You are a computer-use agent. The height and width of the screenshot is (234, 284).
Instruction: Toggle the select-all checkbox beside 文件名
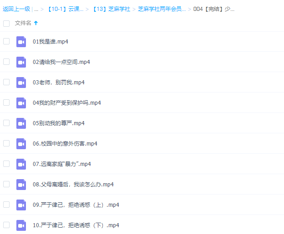pyautogui.click(x=6, y=23)
